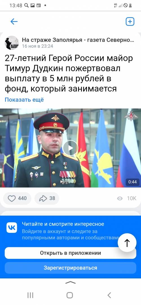
Task: Tap Зарегистрироваться button
Action: (70, 268)
